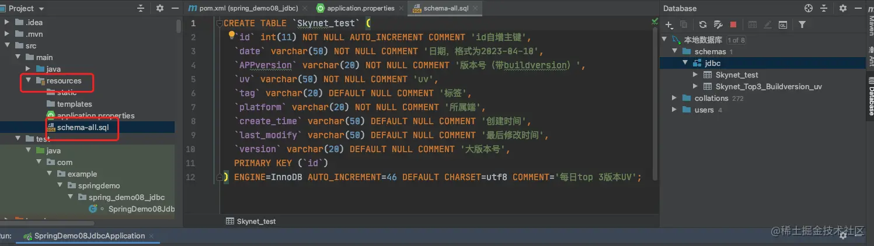Open the Project panel settings gear
Viewport: 874px width, 246px height.
(160, 8)
